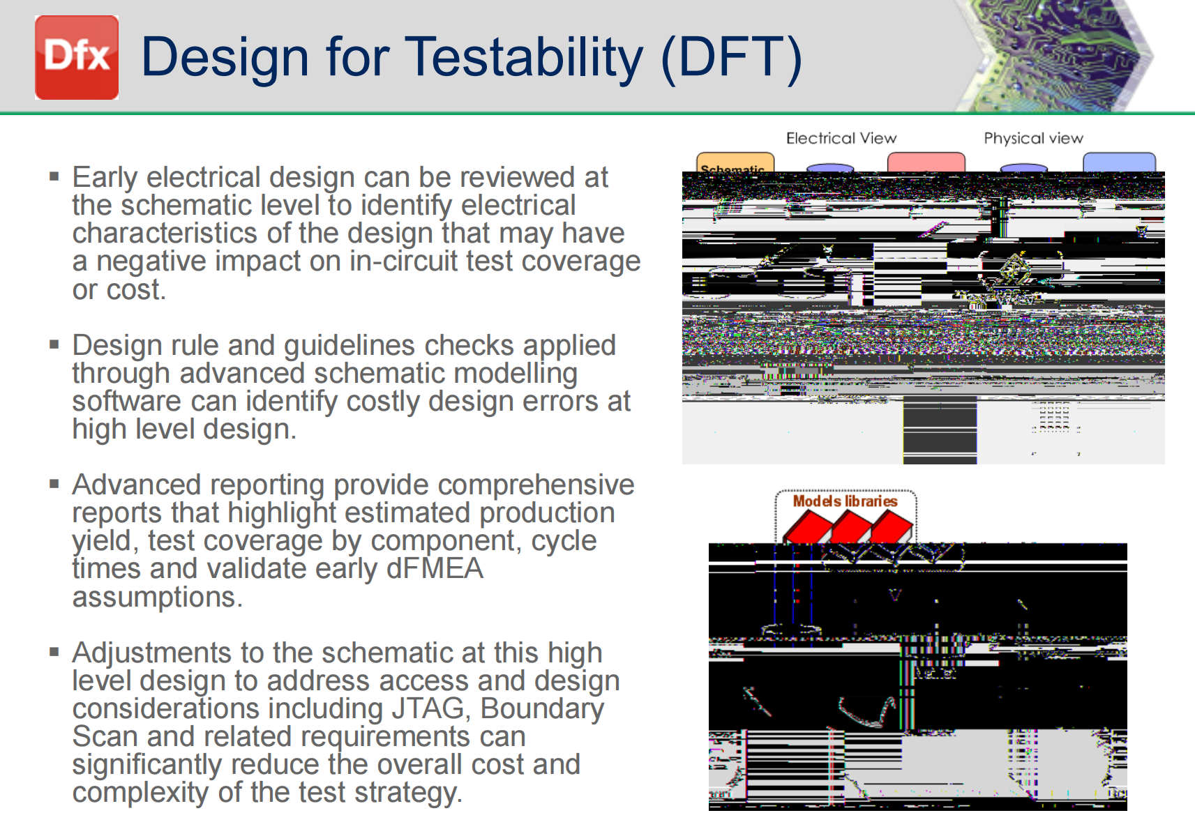Click the red Dfx logo icon

point(77,57)
